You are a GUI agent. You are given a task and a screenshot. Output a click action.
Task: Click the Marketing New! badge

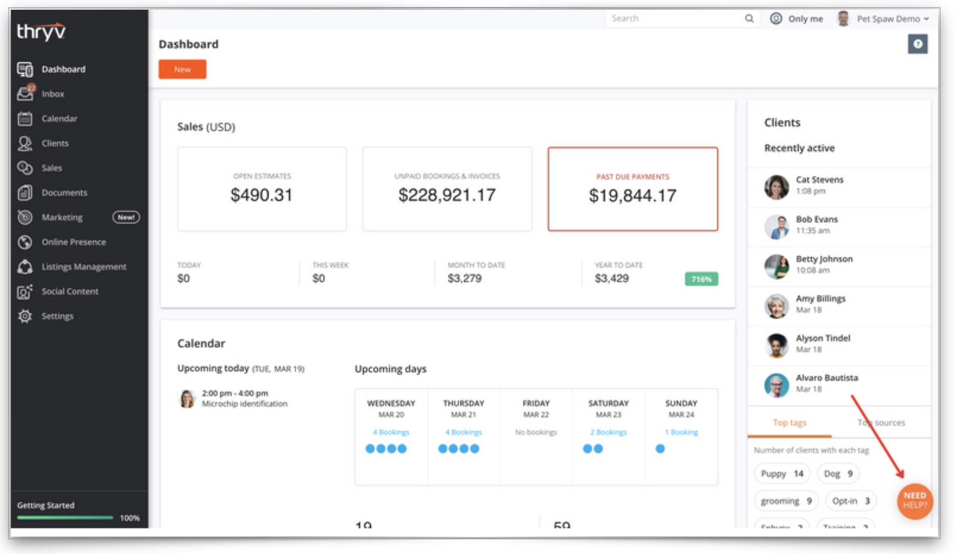[x=126, y=217]
